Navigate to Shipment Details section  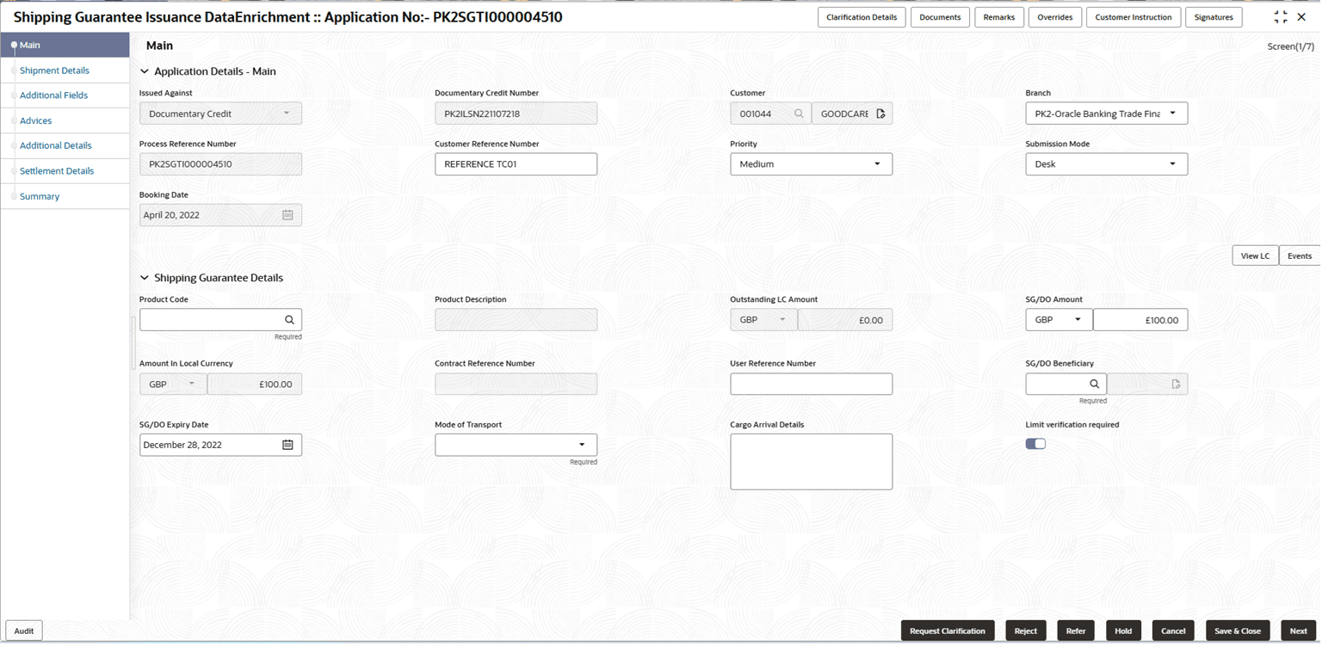tap(53, 71)
